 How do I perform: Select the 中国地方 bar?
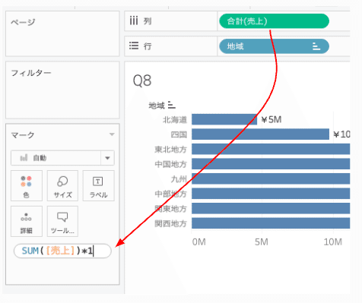[x=271, y=164]
